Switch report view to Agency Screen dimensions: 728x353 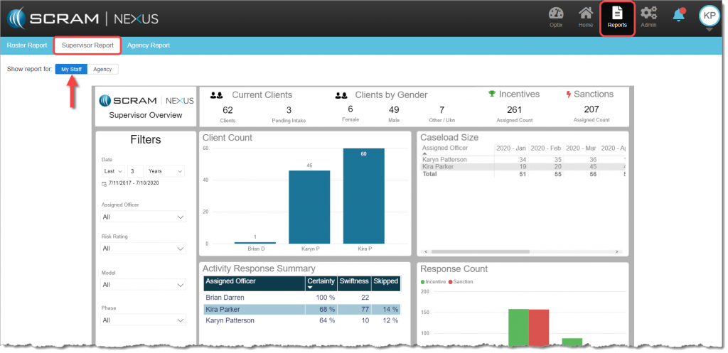102,69
